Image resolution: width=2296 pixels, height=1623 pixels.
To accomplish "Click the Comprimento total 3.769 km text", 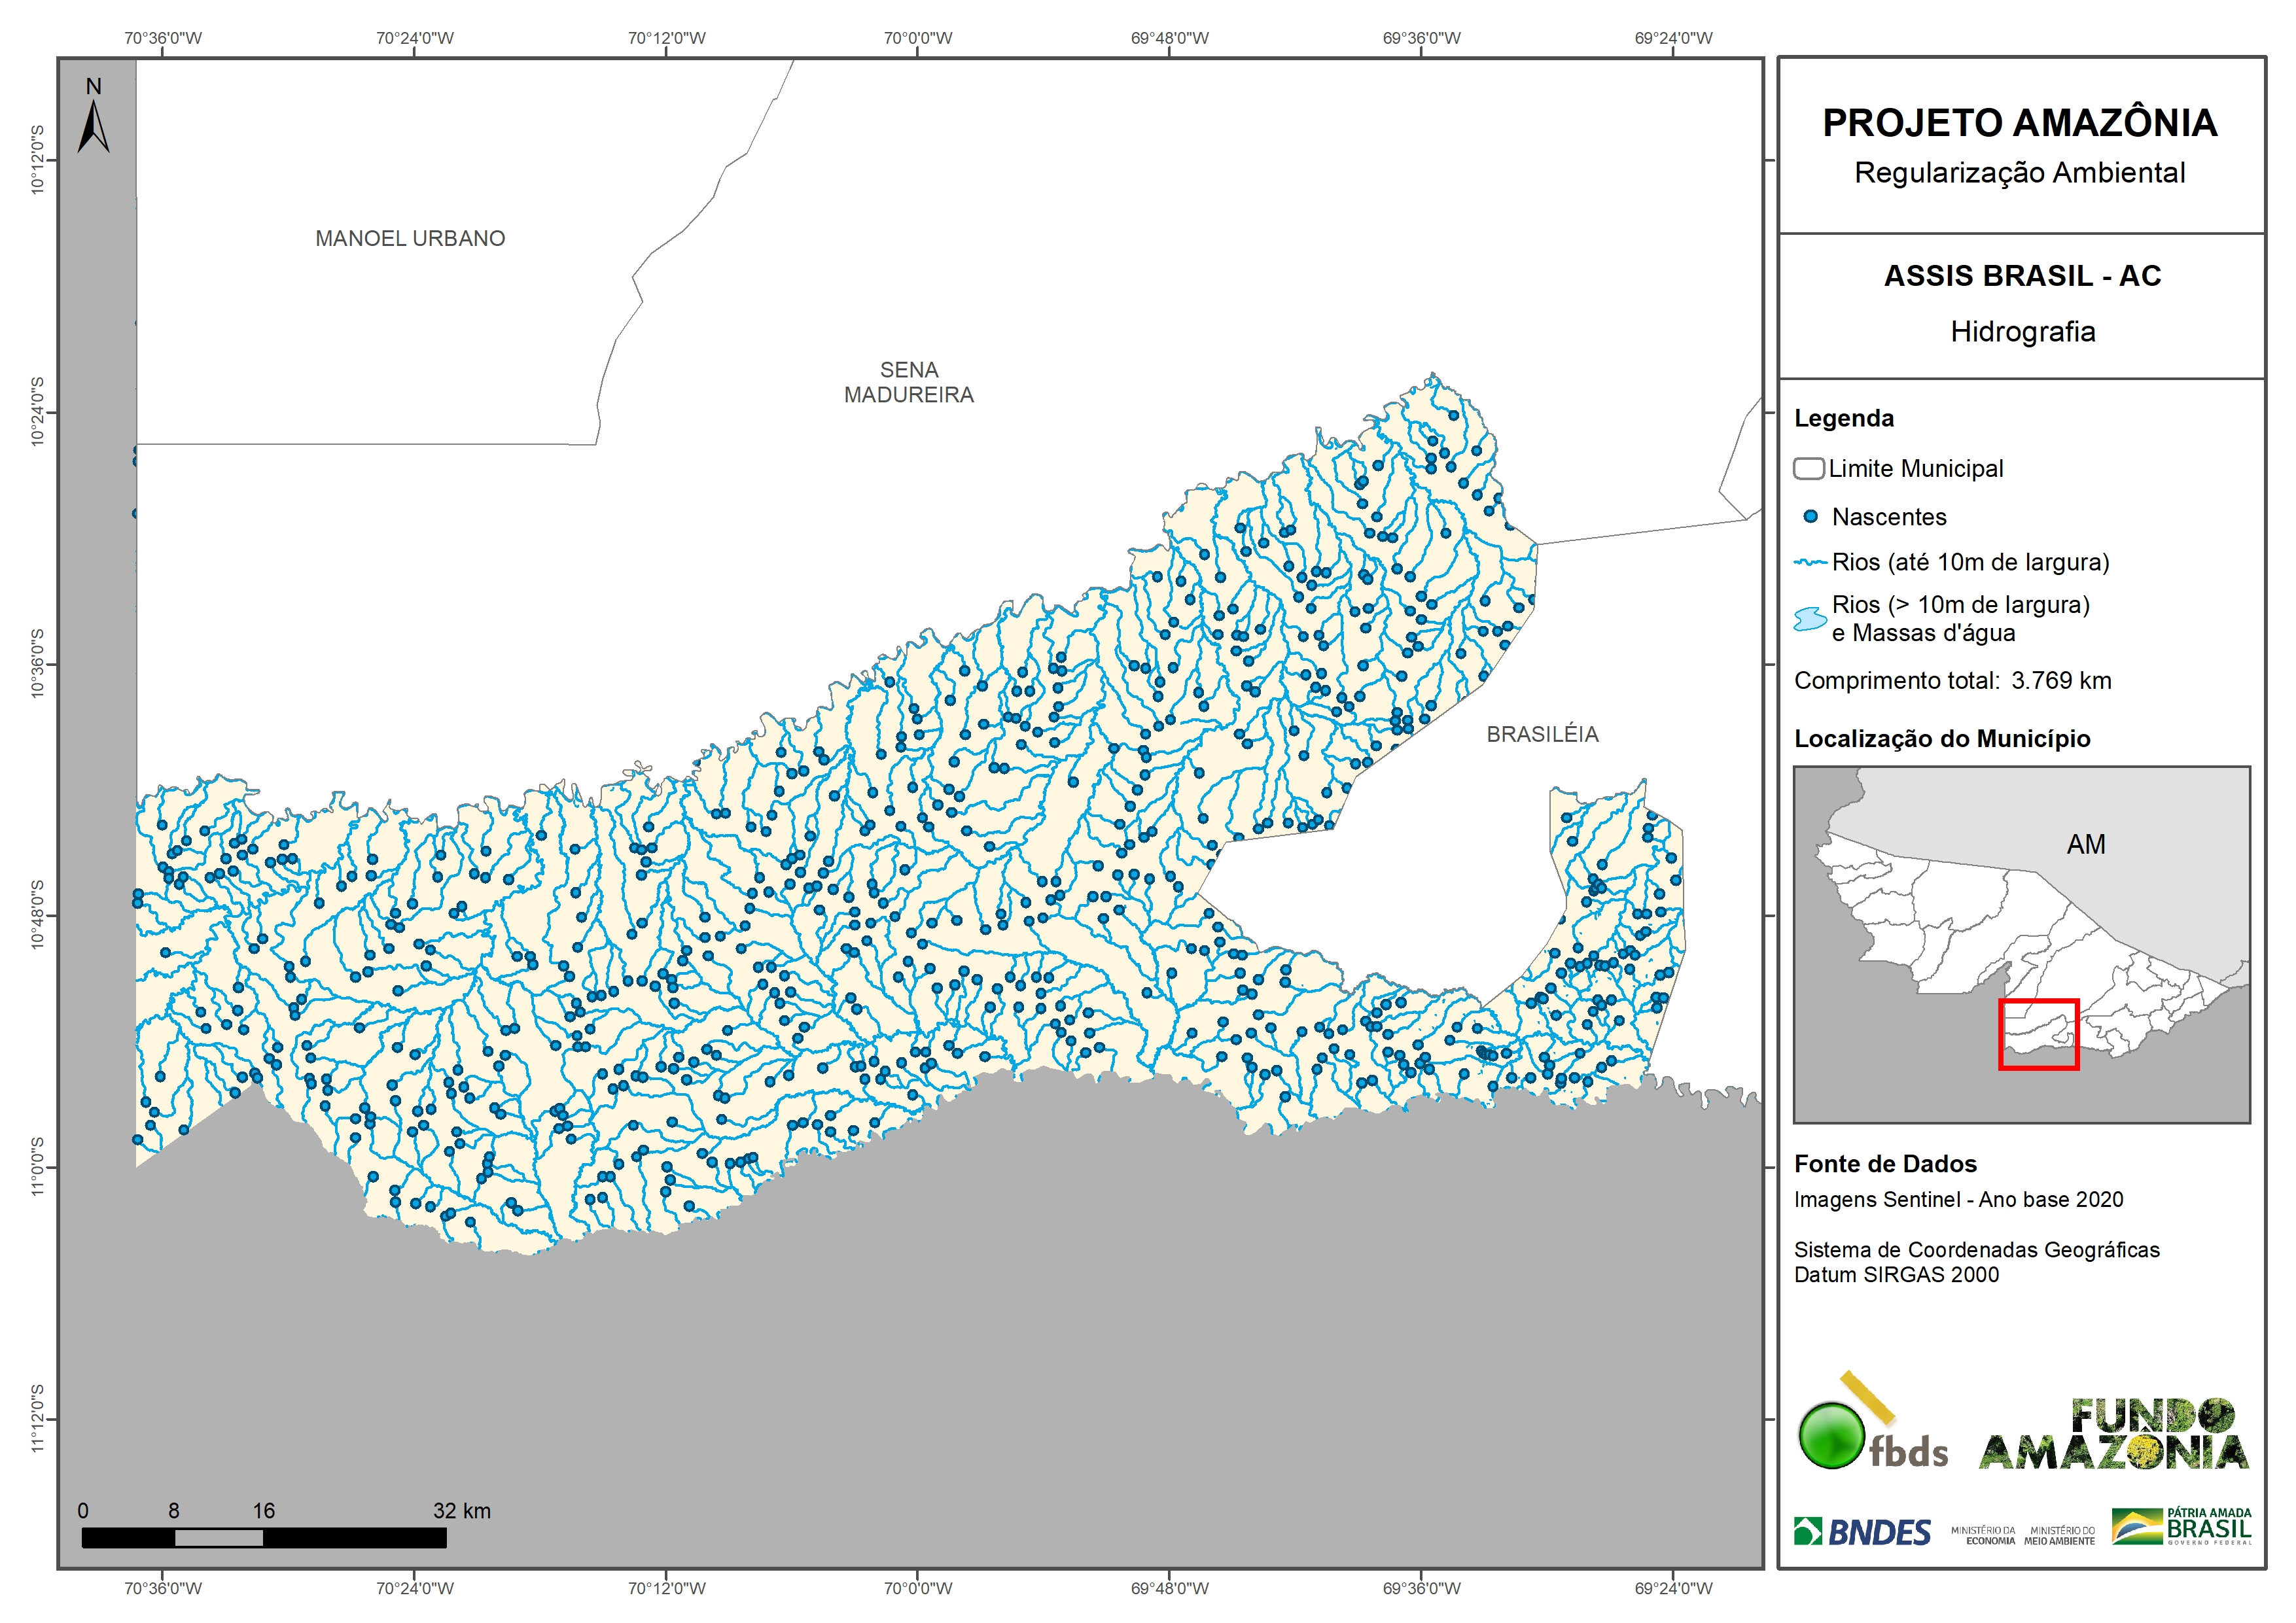I will (x=1952, y=681).
